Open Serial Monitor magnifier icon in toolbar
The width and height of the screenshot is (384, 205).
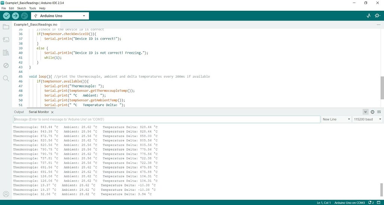click(x=378, y=16)
